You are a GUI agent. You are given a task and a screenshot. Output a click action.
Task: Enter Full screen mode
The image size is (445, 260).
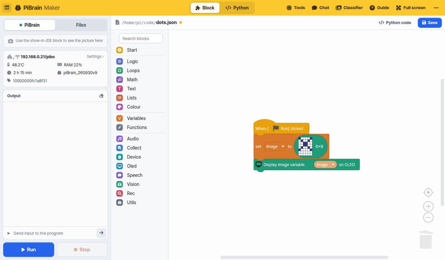point(411,8)
